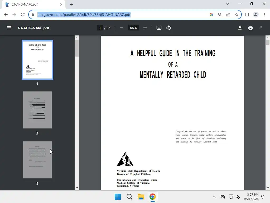This screenshot has height=203, width=270.
Task: Select the 63-AHG-NARC.pdf tab
Action: (x=33, y=4)
